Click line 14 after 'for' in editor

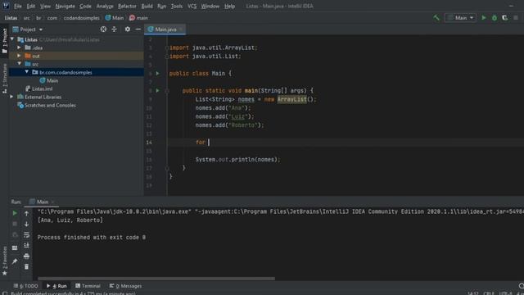tap(210, 142)
